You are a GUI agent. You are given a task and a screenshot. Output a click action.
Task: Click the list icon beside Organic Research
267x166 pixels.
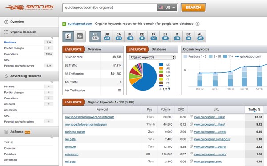coord(6,32)
